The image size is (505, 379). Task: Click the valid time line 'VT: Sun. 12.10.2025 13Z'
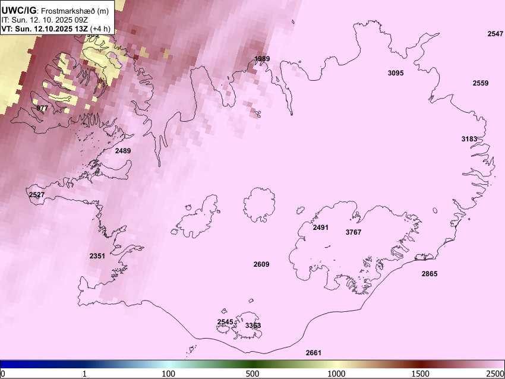[45, 29]
